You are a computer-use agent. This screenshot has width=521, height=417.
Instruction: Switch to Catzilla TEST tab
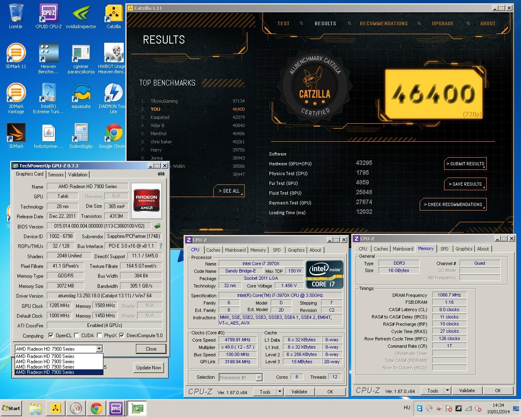point(283,23)
